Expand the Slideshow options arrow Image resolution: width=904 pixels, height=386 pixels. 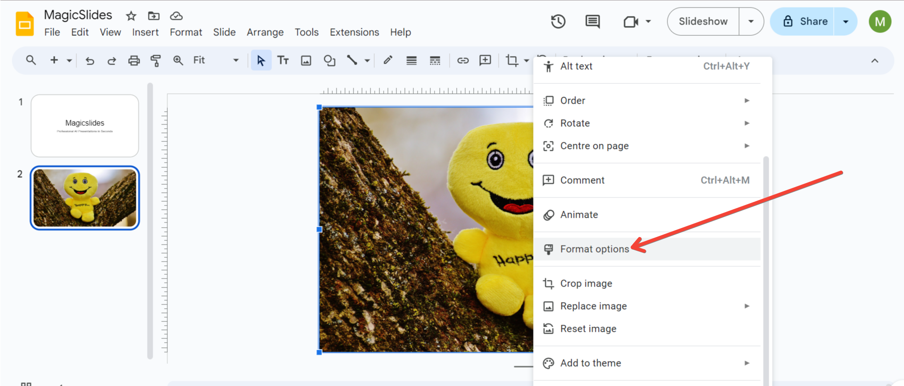[751, 22]
